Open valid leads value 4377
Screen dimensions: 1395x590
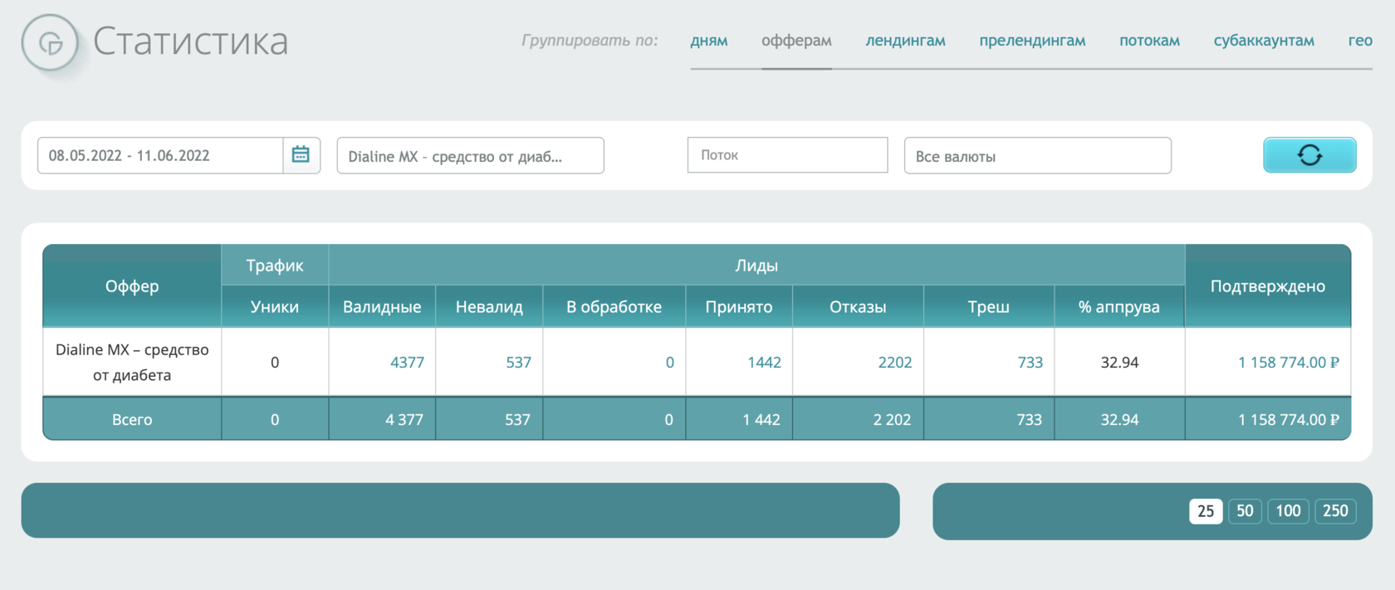(407, 363)
